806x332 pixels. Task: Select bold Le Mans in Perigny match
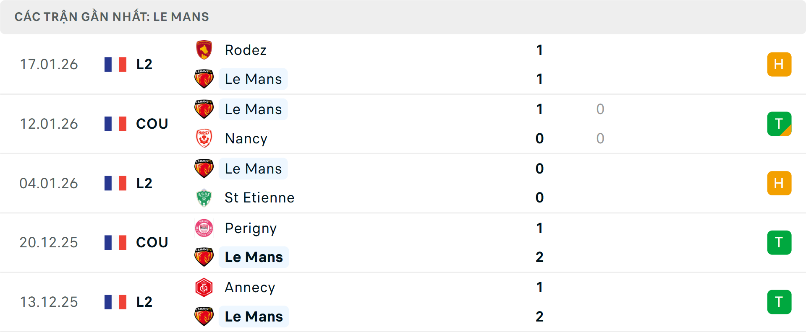[x=254, y=257]
